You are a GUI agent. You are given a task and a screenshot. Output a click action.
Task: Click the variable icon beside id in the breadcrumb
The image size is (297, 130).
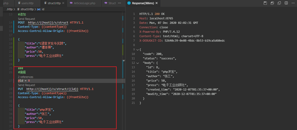click(x=39, y=9)
